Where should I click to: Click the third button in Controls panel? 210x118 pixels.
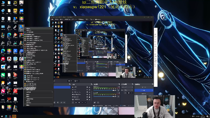[144, 94]
